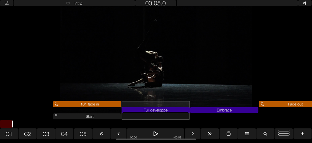312x143 pixels.
Task: Click the 5s timer icon on Fade out
Action: coord(262,104)
